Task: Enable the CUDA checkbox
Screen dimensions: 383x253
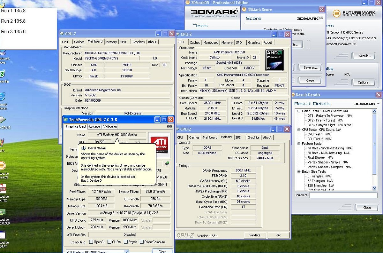Action: point(109,242)
